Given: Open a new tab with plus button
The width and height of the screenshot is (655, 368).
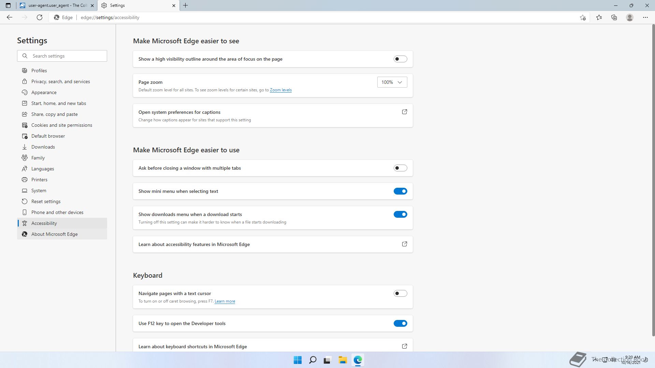Looking at the screenshot, I should click(186, 5).
